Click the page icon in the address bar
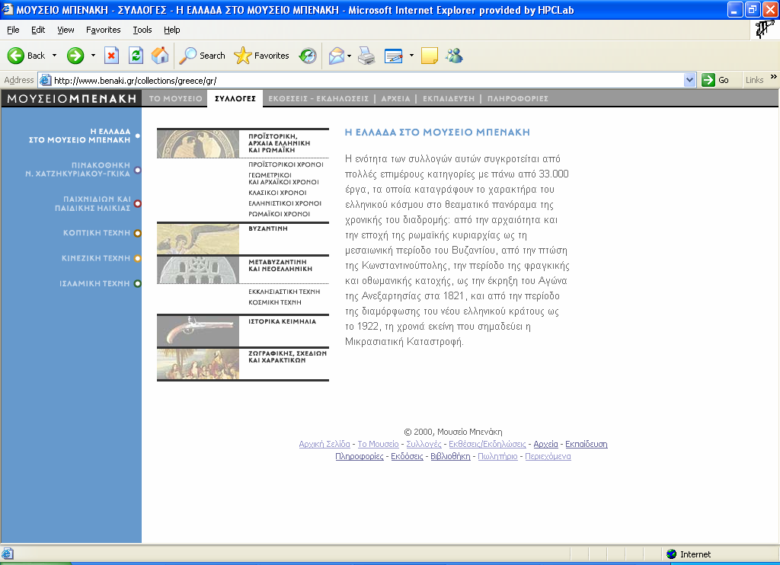This screenshot has height=565, width=780. 45,80
